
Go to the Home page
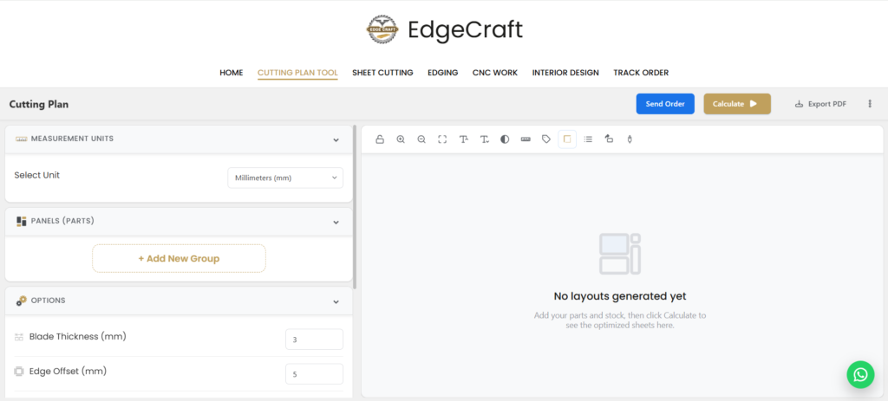pyautogui.click(x=231, y=73)
